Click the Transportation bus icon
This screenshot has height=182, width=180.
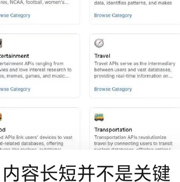coord(99,117)
